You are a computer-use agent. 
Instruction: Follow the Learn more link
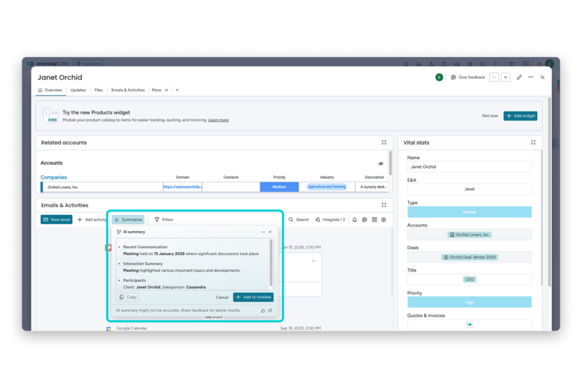(218, 120)
